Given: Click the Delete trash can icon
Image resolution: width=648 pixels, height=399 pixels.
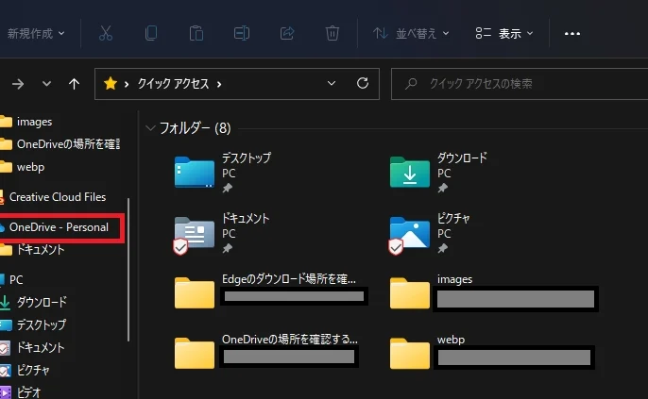Looking at the screenshot, I should tap(333, 33).
